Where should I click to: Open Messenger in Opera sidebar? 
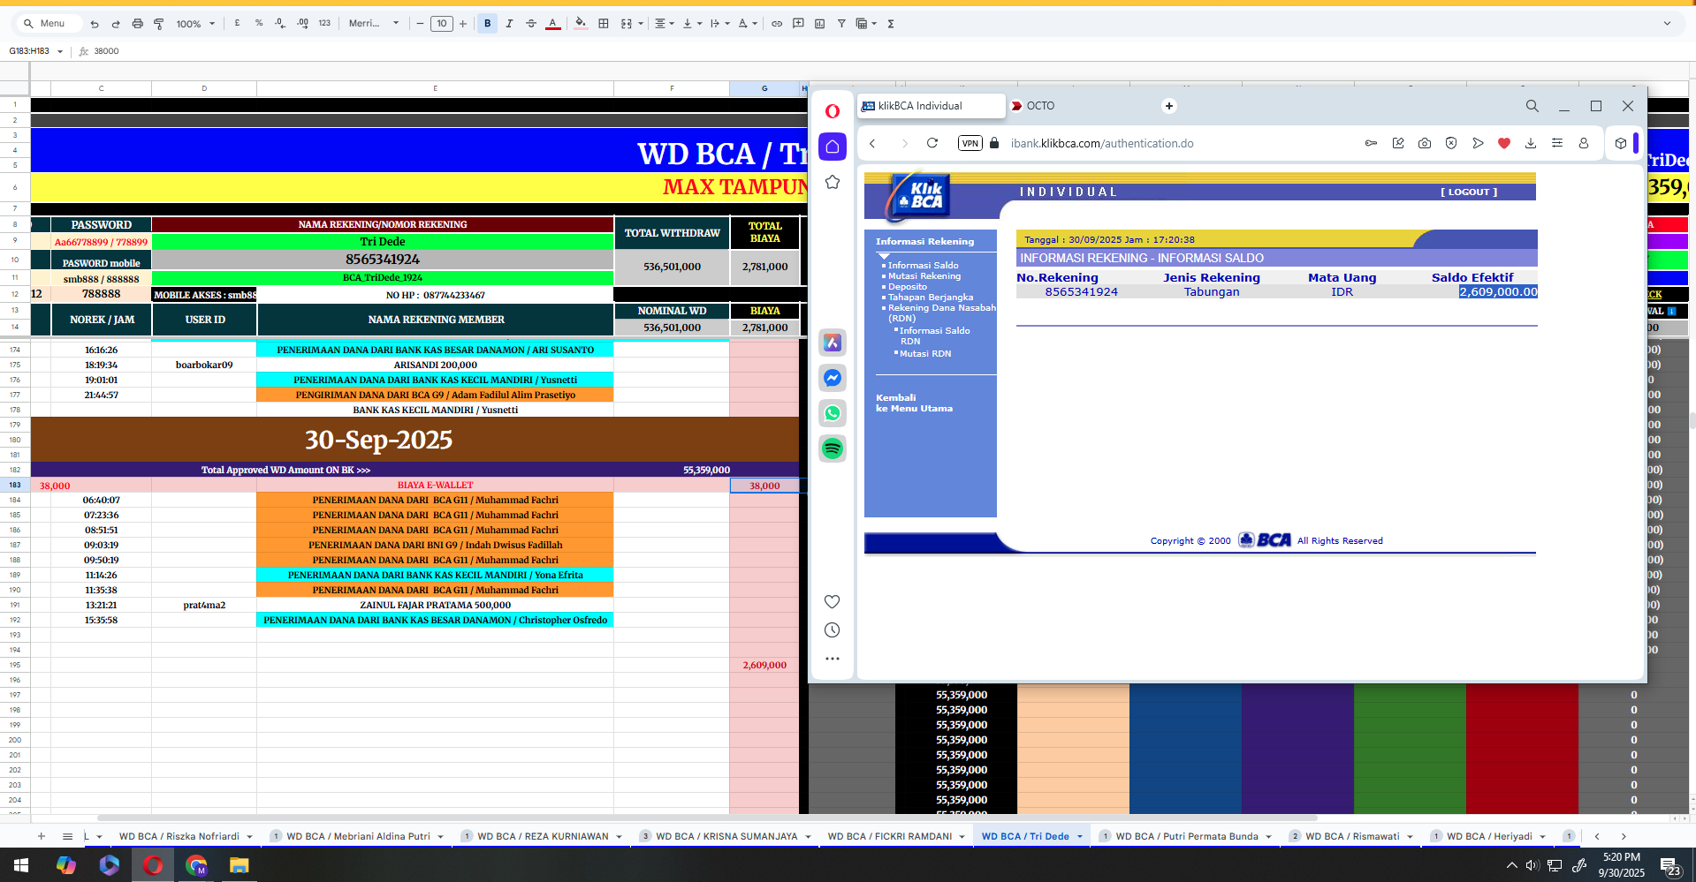[833, 378]
